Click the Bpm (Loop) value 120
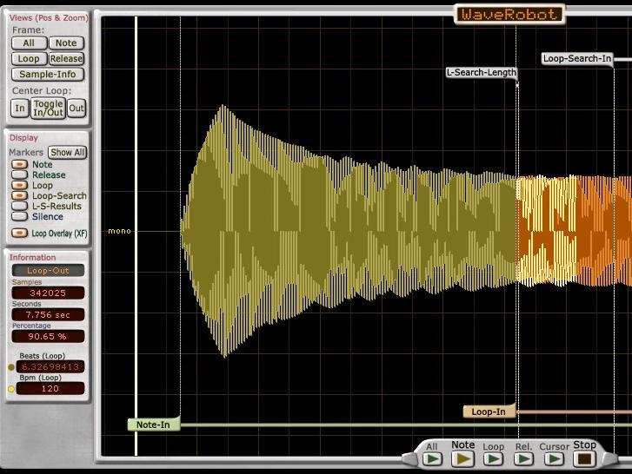The height and width of the screenshot is (474, 632). pos(50,389)
